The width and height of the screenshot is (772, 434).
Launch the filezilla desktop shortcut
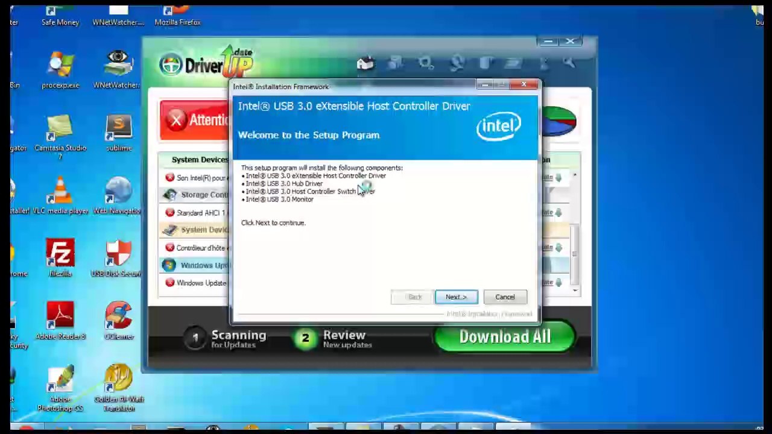pos(60,259)
